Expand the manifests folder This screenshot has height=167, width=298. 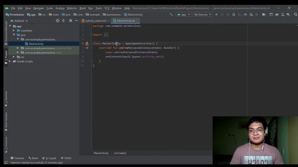pos(14,31)
